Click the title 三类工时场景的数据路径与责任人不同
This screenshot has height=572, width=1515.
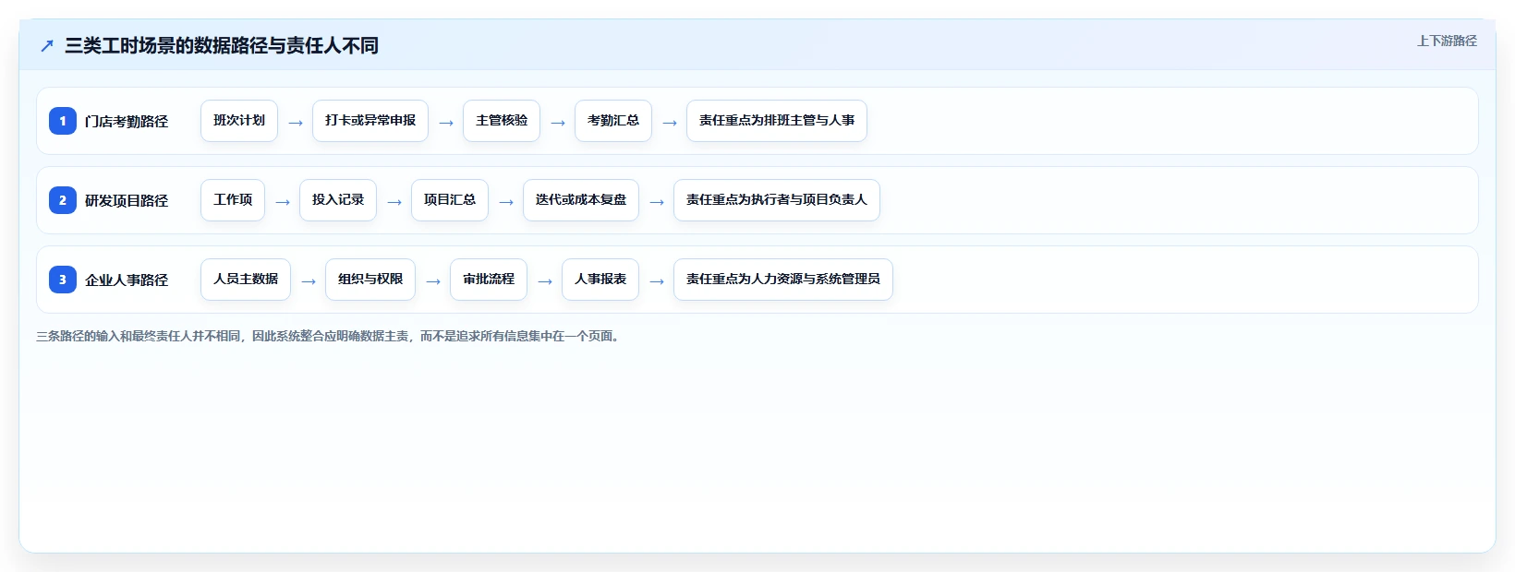click(x=222, y=45)
